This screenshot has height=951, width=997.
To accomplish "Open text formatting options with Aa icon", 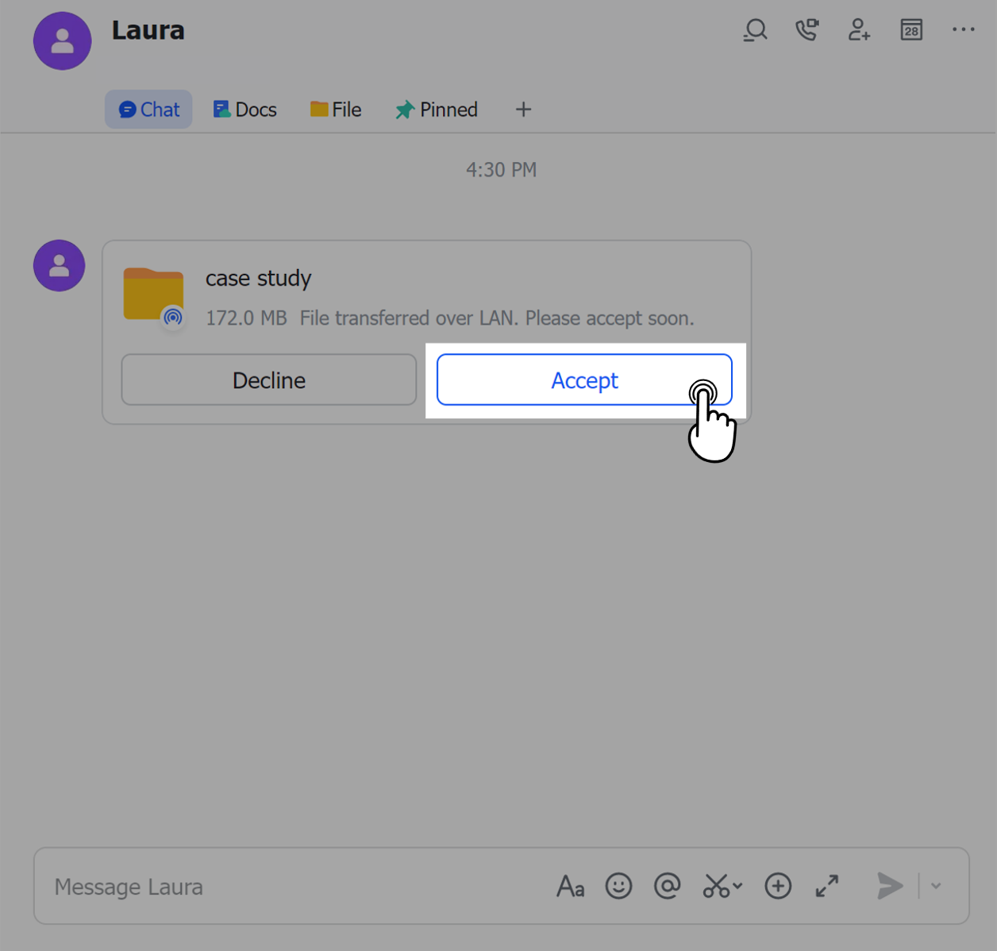I will coord(570,886).
